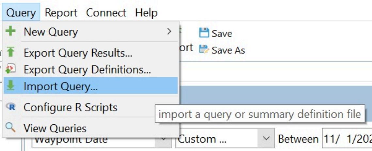Open the Connect menu
This screenshot has height=151, width=372.
pyautogui.click(x=106, y=13)
